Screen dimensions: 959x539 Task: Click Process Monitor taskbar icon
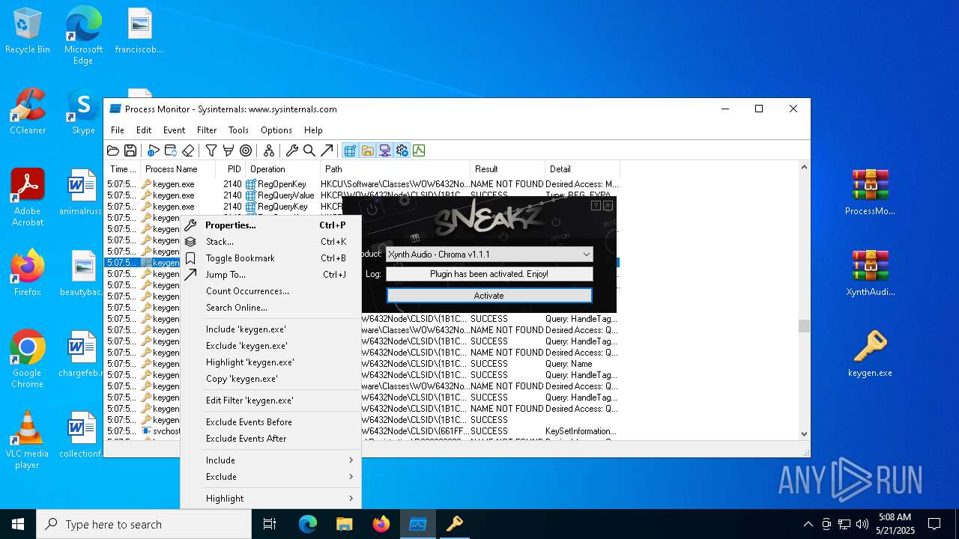click(x=418, y=524)
